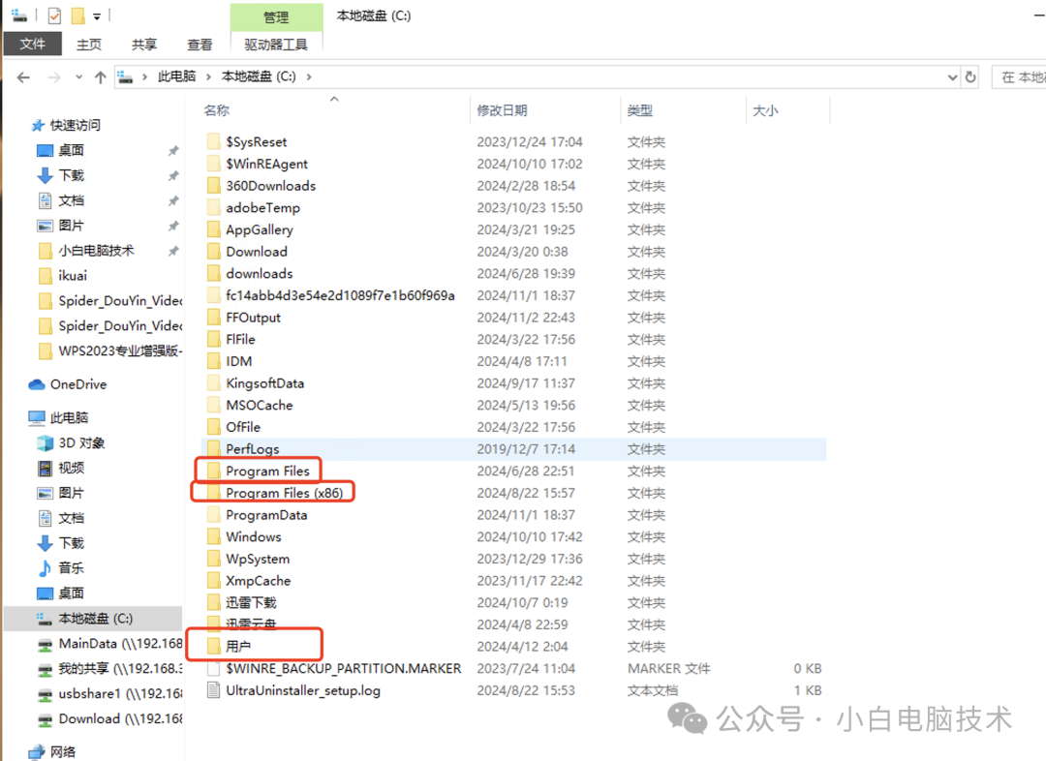Open the 文件 menu
Image resolution: width=1046 pixels, height=761 pixels.
[x=32, y=44]
